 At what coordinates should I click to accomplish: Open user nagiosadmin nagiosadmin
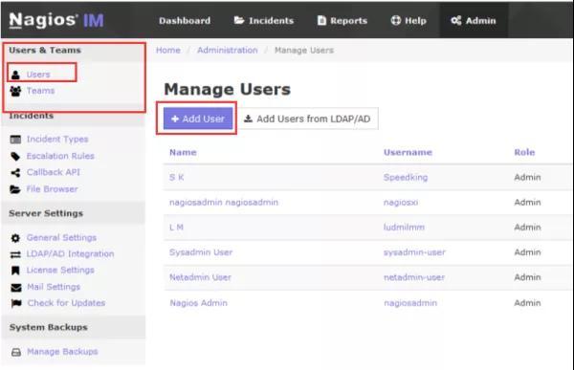tap(224, 203)
